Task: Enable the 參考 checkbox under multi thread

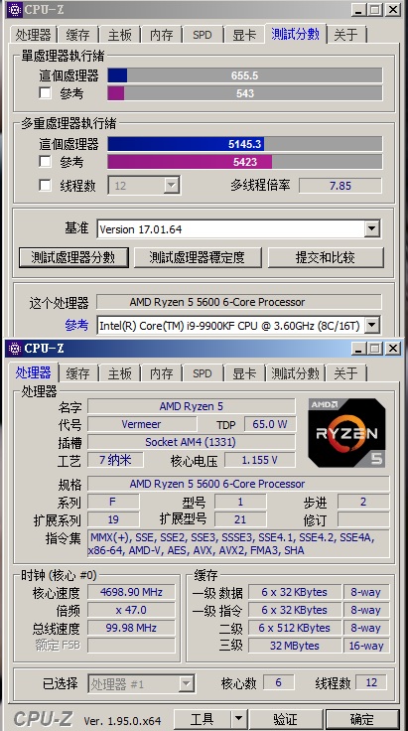Action: 46,162
